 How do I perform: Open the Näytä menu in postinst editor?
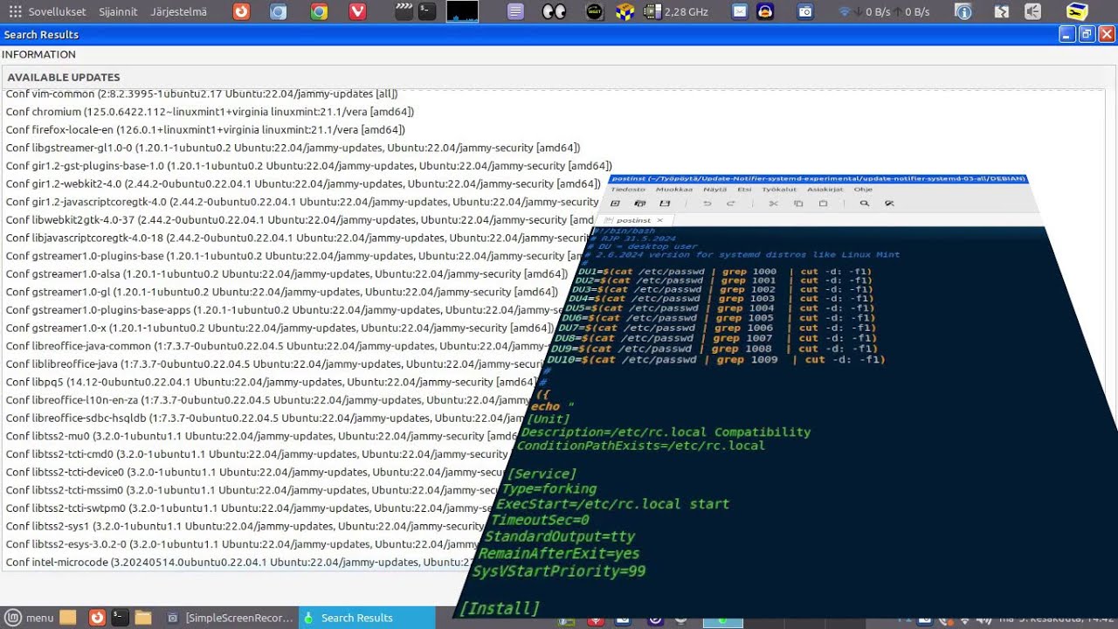pyautogui.click(x=714, y=189)
